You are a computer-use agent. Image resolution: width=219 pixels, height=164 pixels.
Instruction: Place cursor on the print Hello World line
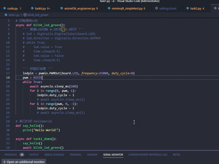point(41,130)
